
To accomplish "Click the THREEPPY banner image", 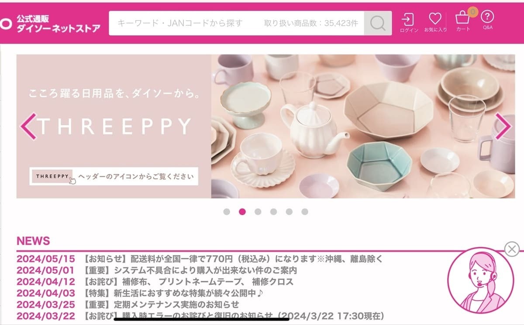I will click(x=265, y=127).
